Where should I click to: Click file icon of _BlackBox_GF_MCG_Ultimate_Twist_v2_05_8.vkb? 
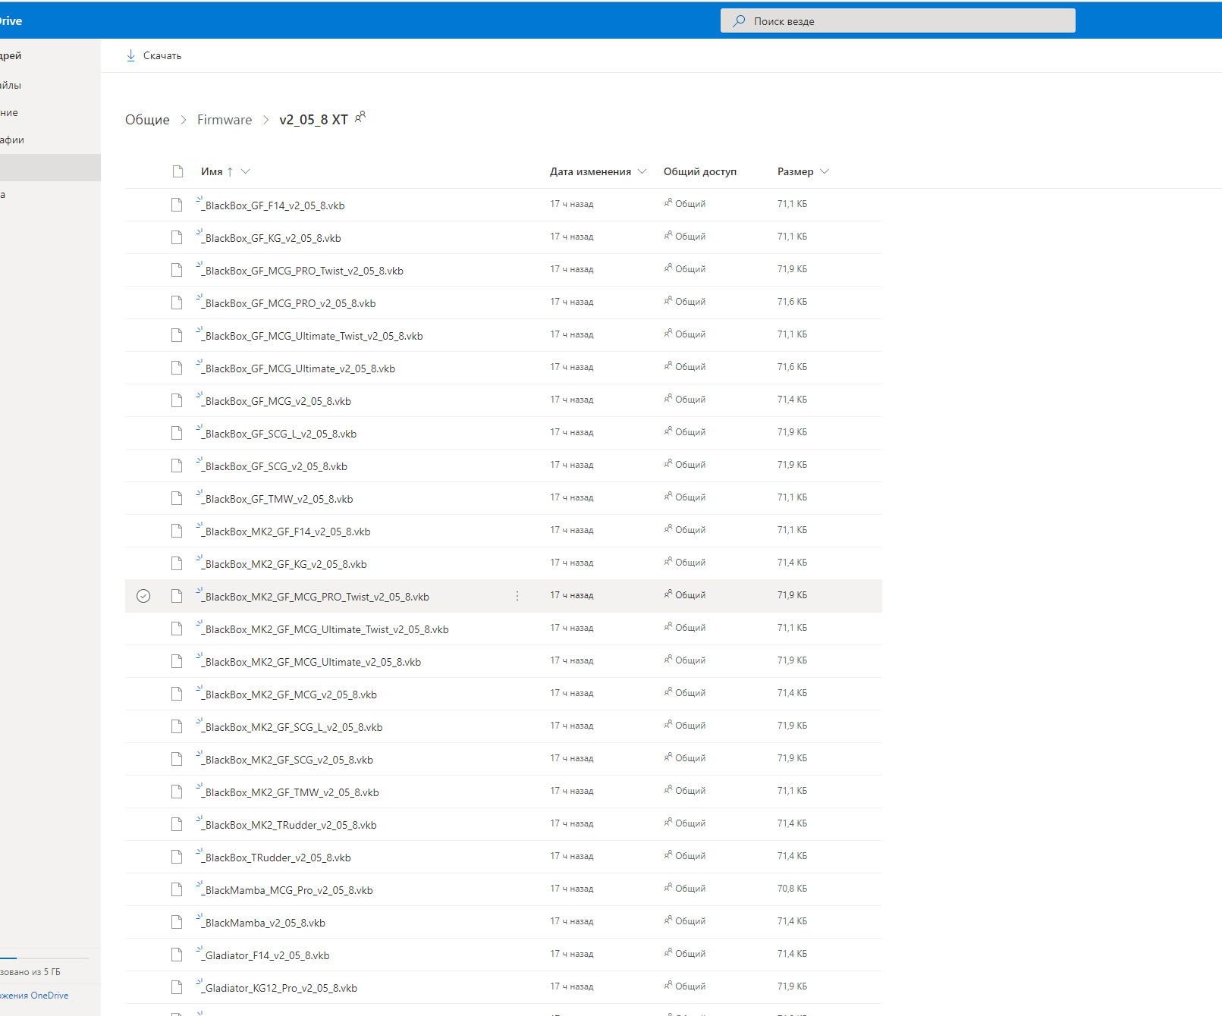(177, 335)
